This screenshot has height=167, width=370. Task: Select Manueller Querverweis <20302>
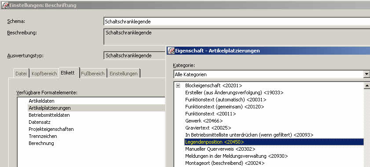[220, 149]
